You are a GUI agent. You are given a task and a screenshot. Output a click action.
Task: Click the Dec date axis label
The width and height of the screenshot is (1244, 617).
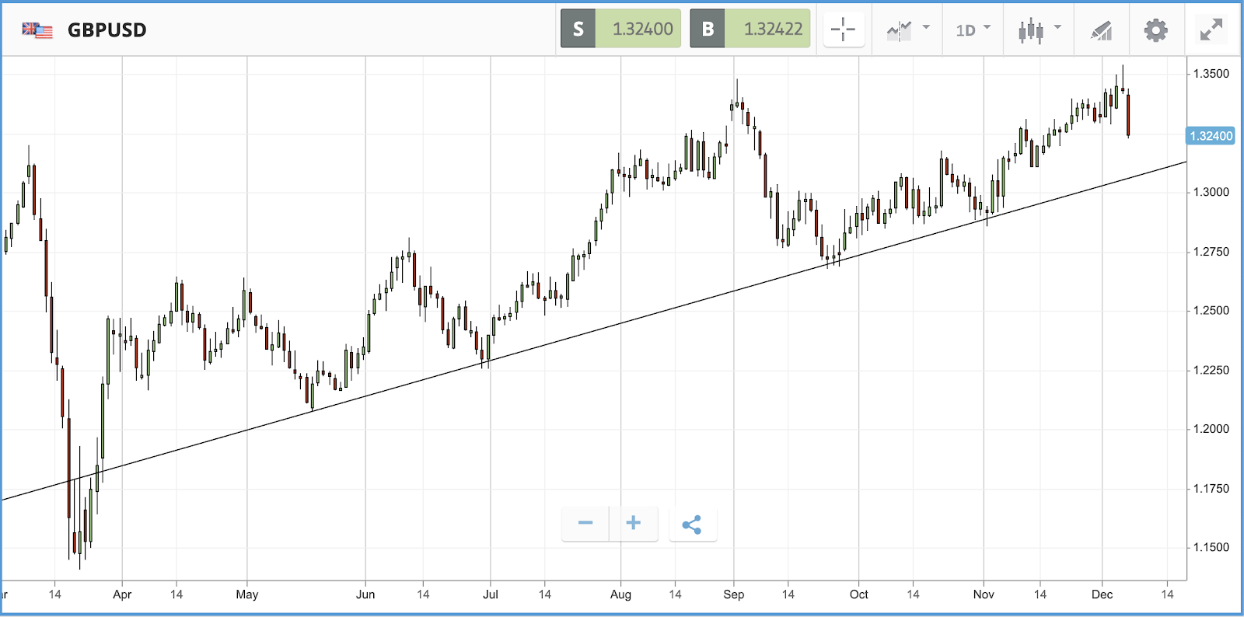(1102, 594)
